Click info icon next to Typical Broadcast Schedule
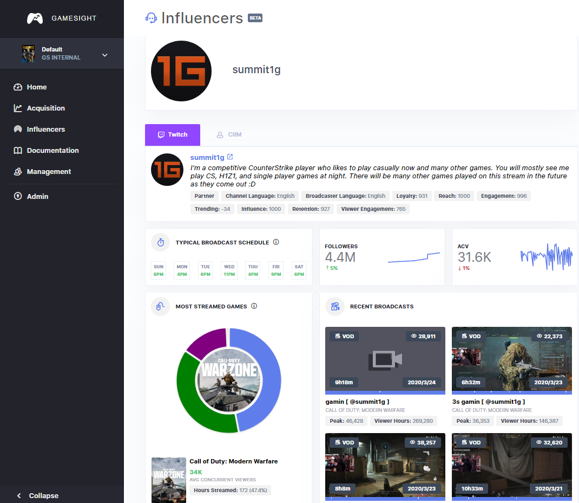Screen dimensions: 579x503 [x=276, y=242]
